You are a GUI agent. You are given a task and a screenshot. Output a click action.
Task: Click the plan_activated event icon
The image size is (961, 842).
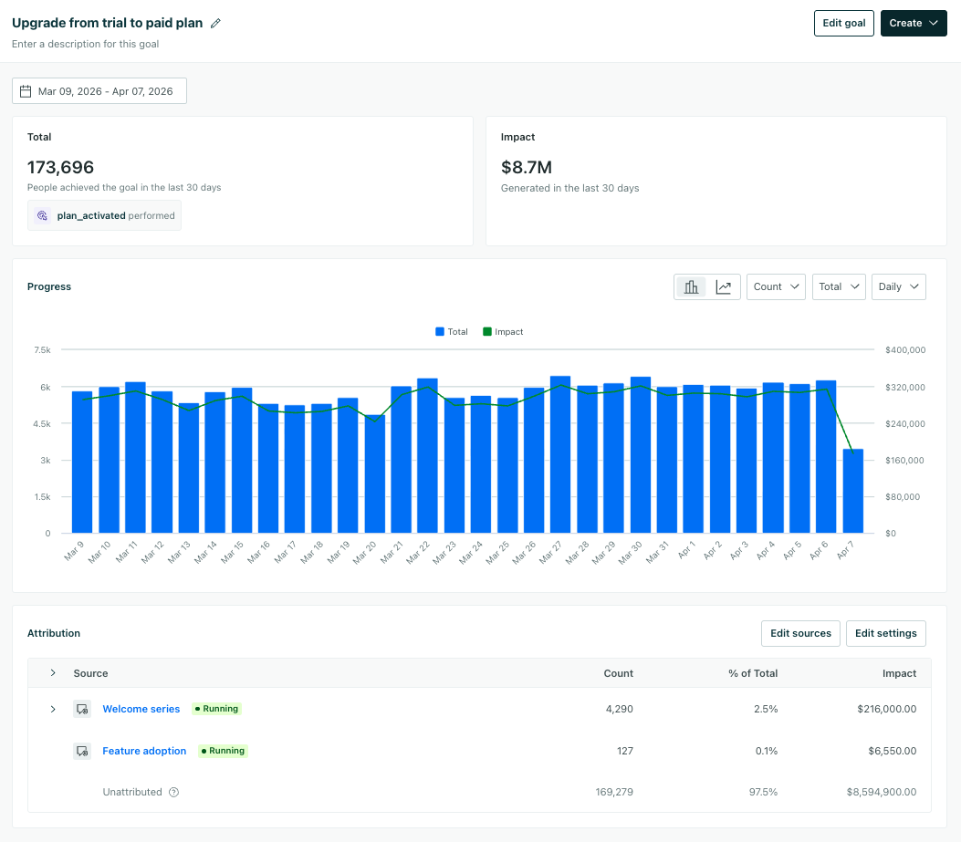pos(42,216)
